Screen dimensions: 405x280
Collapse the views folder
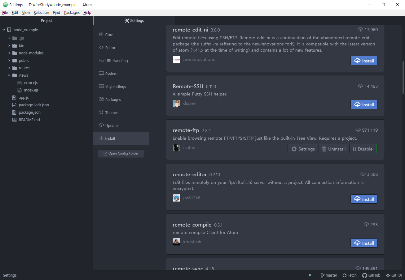(x=9, y=75)
